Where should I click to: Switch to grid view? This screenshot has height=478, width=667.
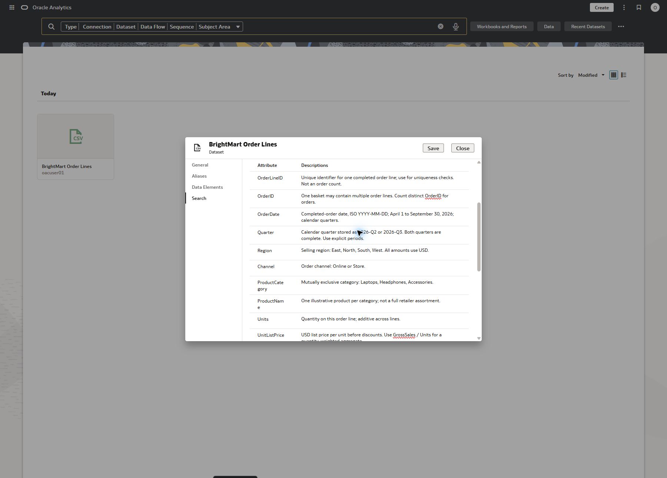(614, 75)
